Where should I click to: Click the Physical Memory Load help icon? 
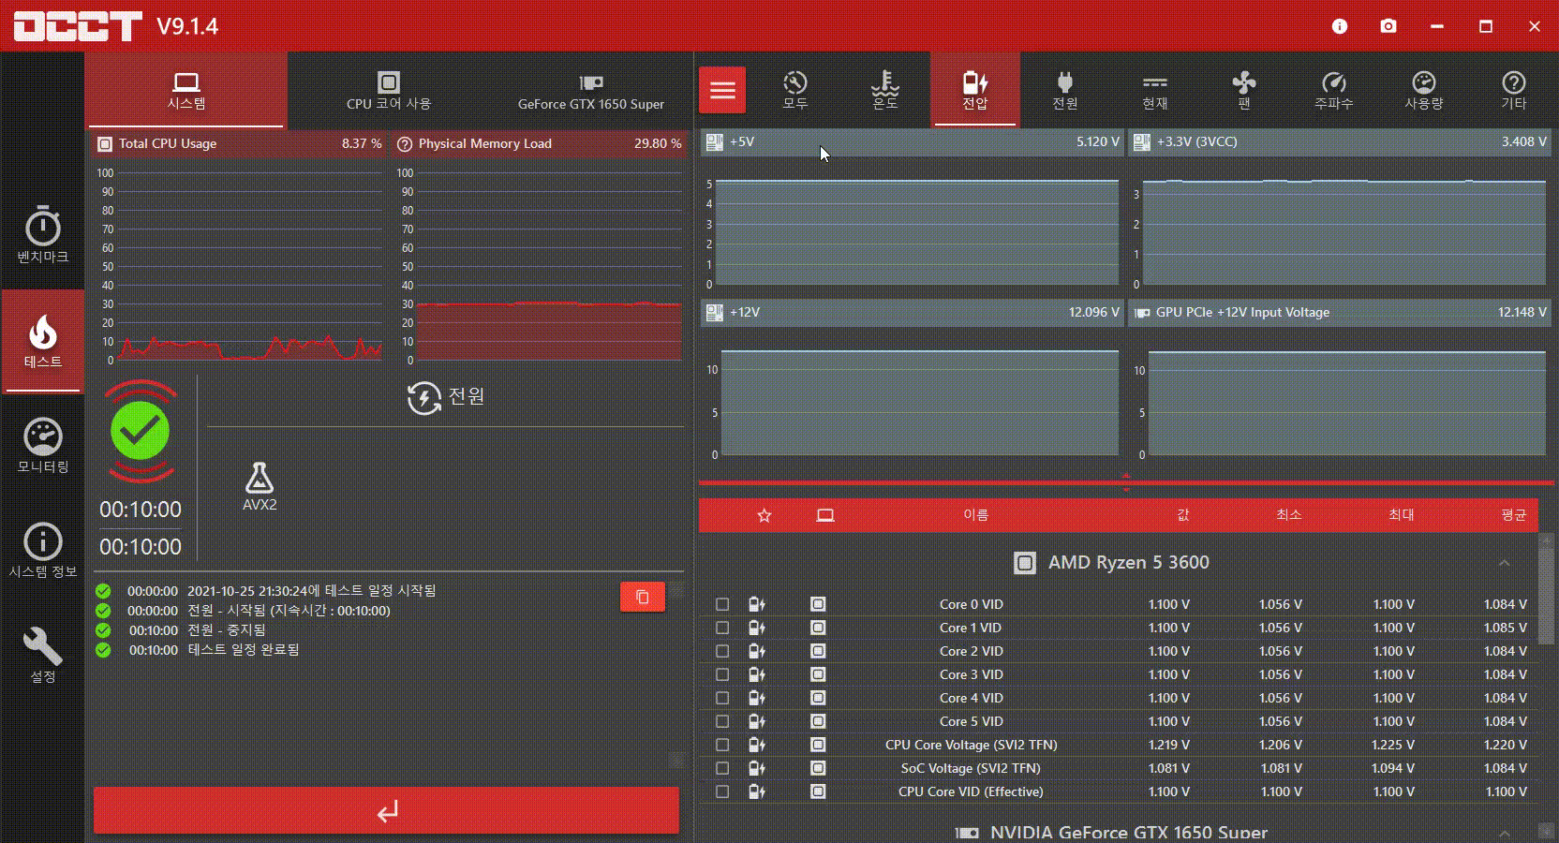[405, 144]
